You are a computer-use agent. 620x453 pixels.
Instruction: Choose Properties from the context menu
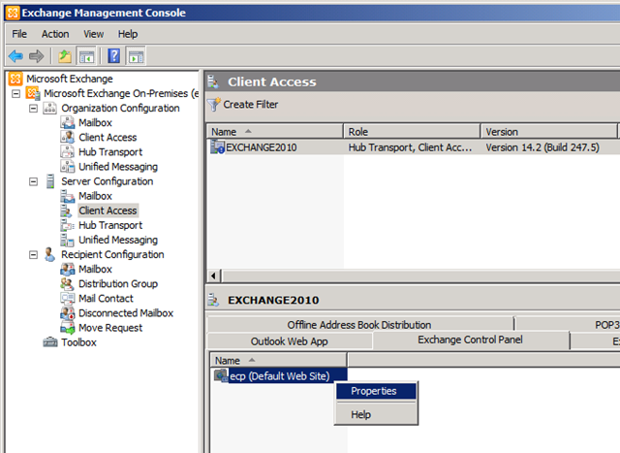tap(376, 391)
